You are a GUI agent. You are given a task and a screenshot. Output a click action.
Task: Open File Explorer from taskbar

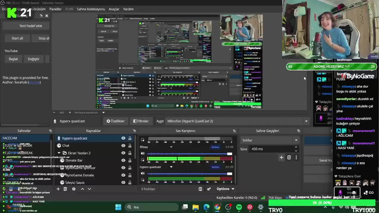196,207
